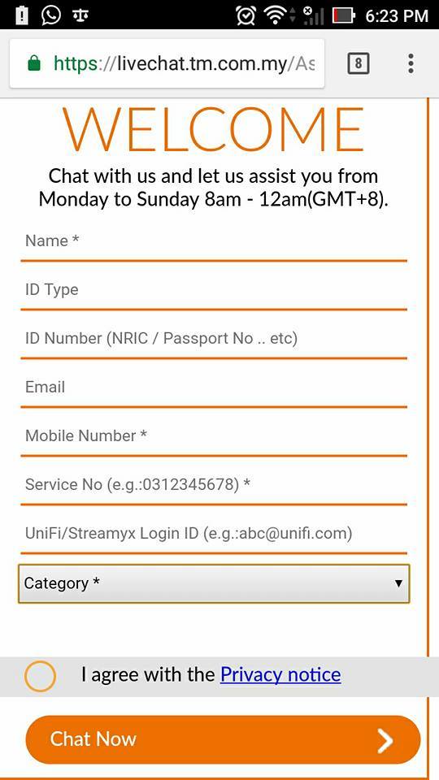The width and height of the screenshot is (439, 780).
Task: Focus the Email input field
Action: pos(214,388)
